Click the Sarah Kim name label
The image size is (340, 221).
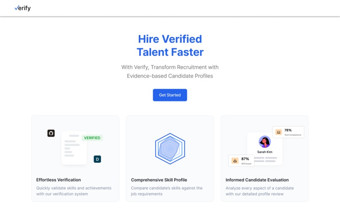(x=264, y=152)
